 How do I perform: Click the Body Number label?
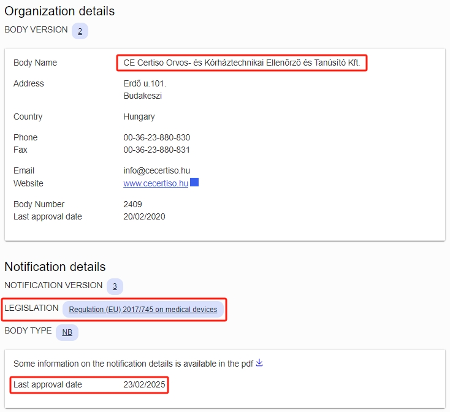click(39, 204)
